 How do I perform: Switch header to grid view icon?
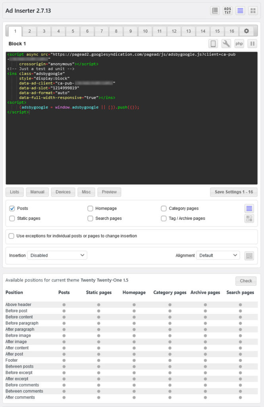coord(253,11)
